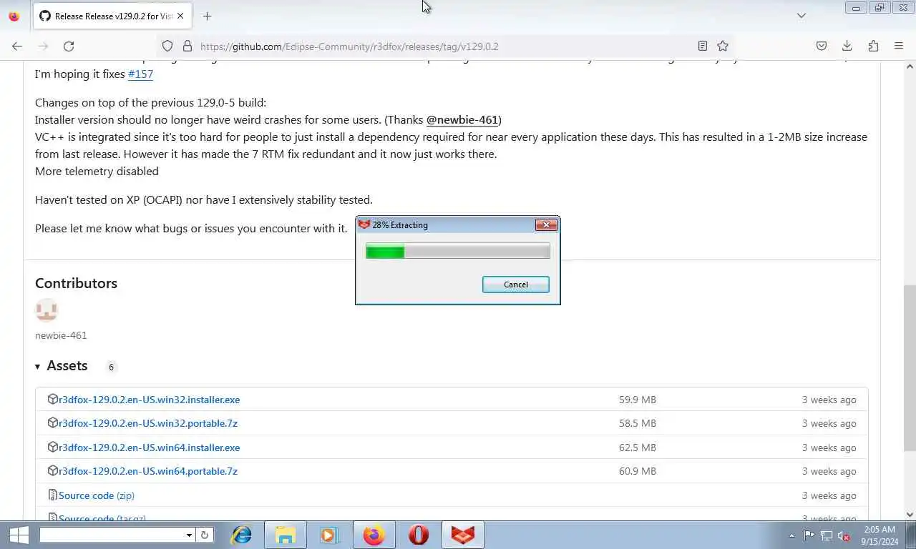The height and width of the screenshot is (549, 916).
Task: Download r3dfox win32 installer.exe
Action: (x=149, y=400)
